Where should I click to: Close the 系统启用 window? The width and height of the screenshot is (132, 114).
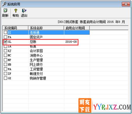pyautogui.click(x=126, y=4)
